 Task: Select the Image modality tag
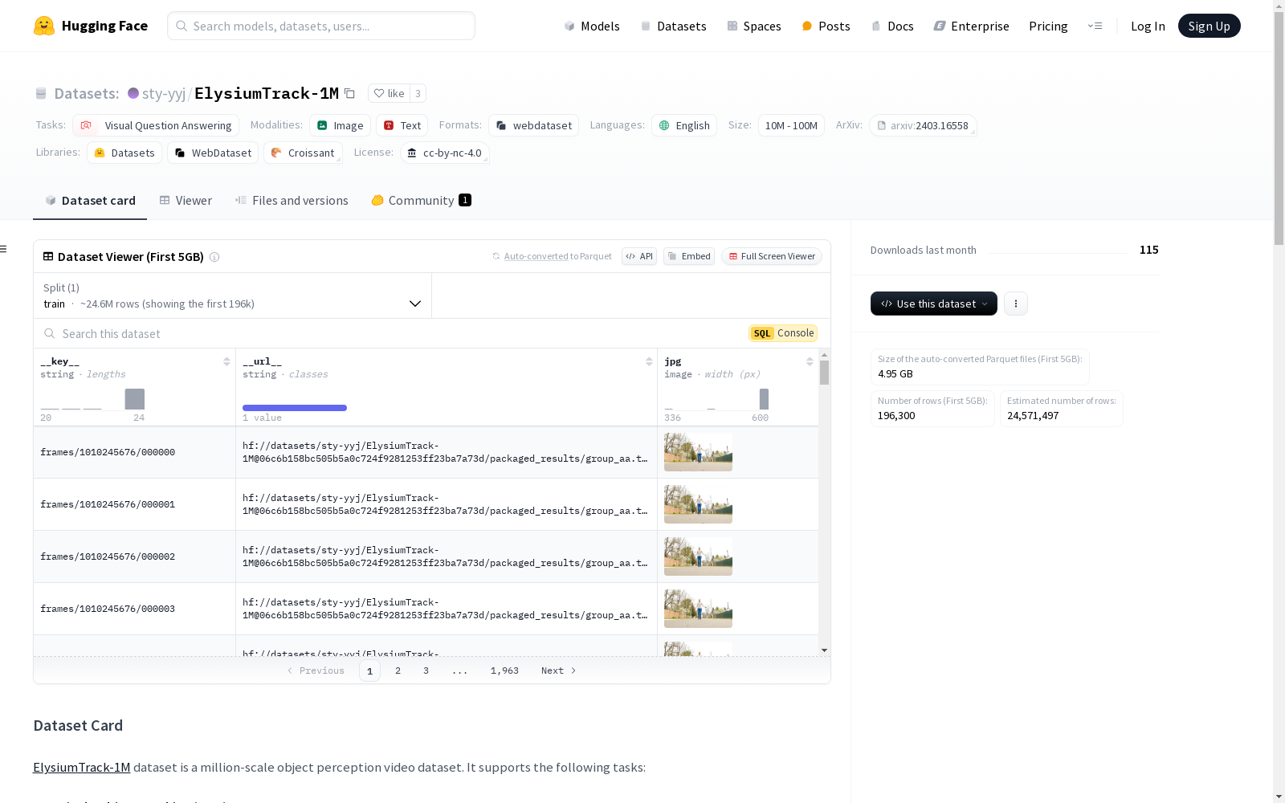(340, 125)
